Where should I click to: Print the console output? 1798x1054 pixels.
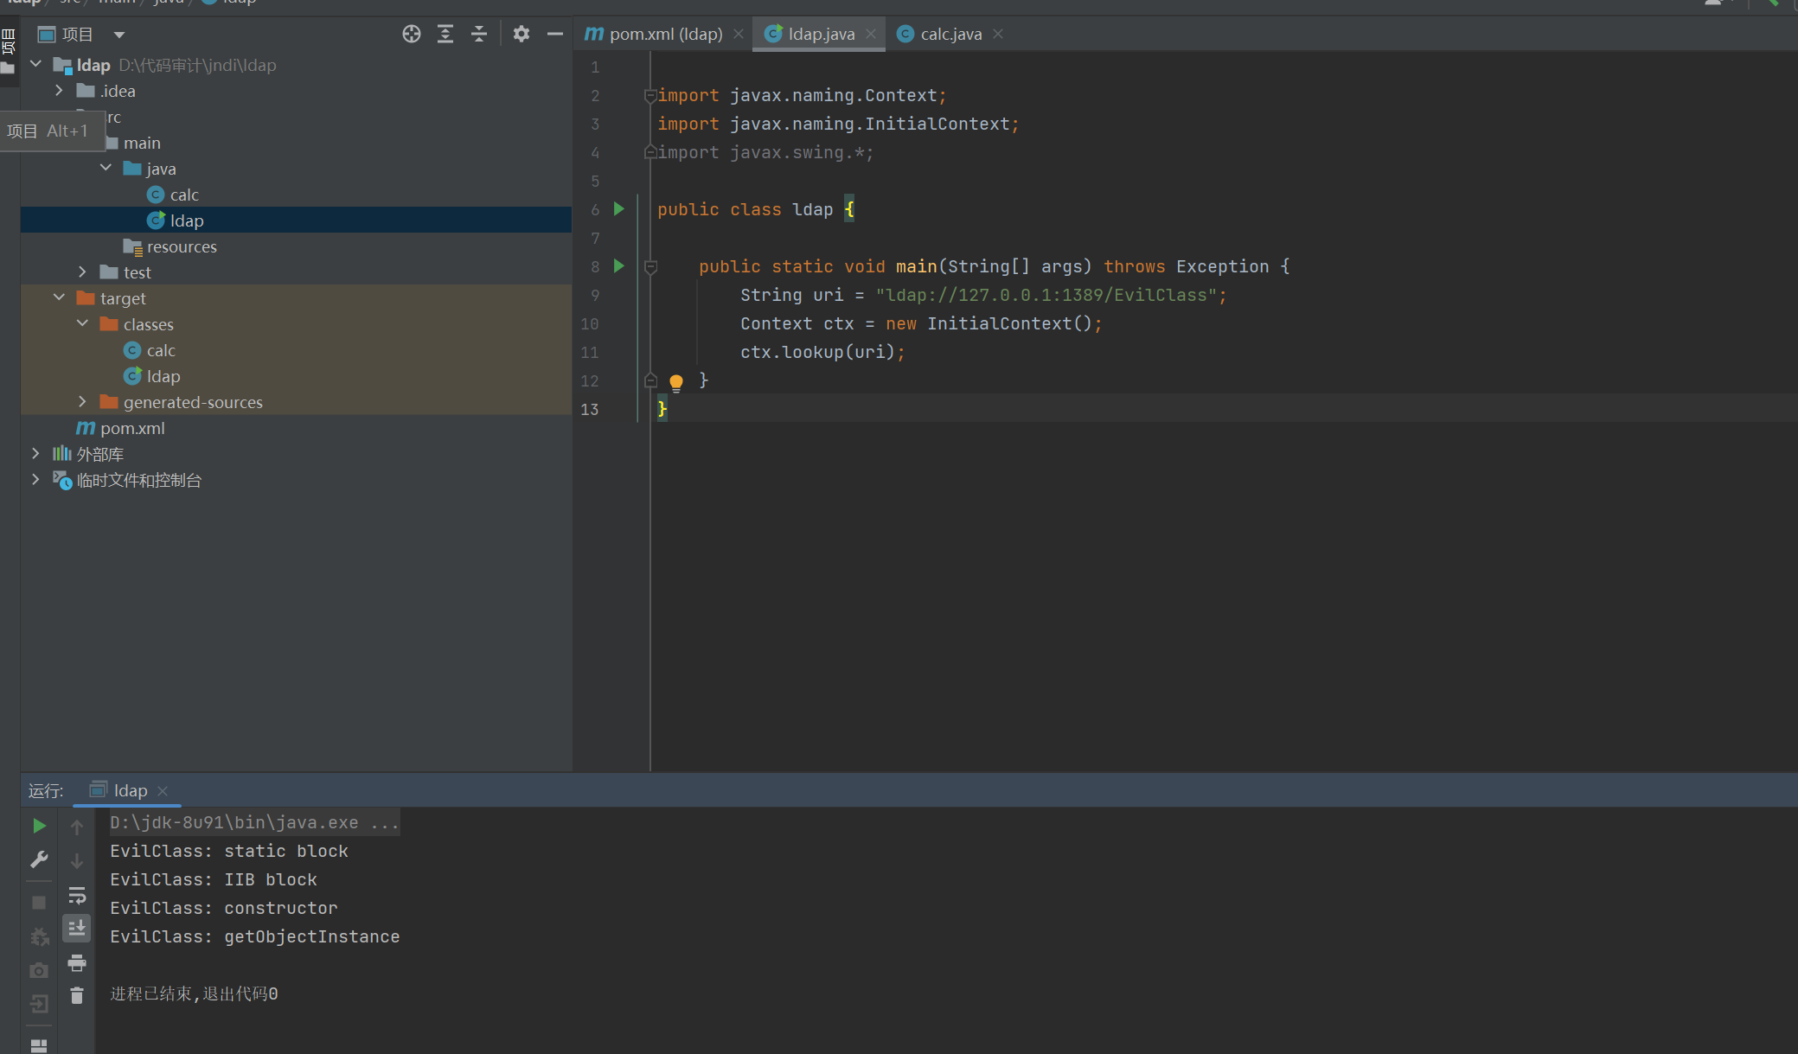(77, 962)
